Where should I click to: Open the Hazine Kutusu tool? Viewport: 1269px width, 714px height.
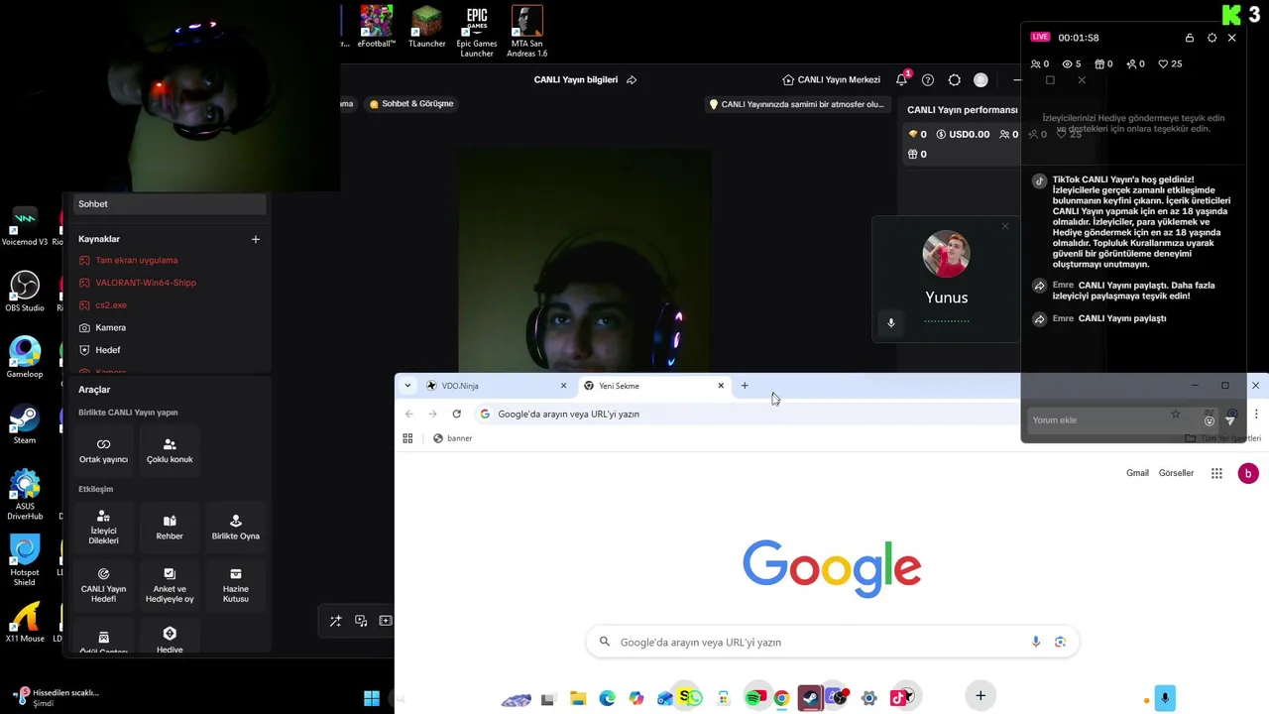click(236, 585)
